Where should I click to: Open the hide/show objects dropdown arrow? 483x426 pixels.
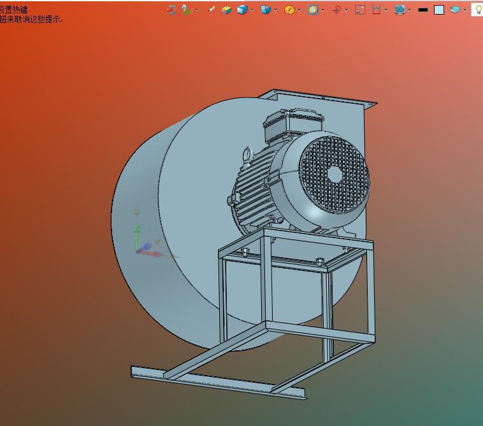click(323, 10)
